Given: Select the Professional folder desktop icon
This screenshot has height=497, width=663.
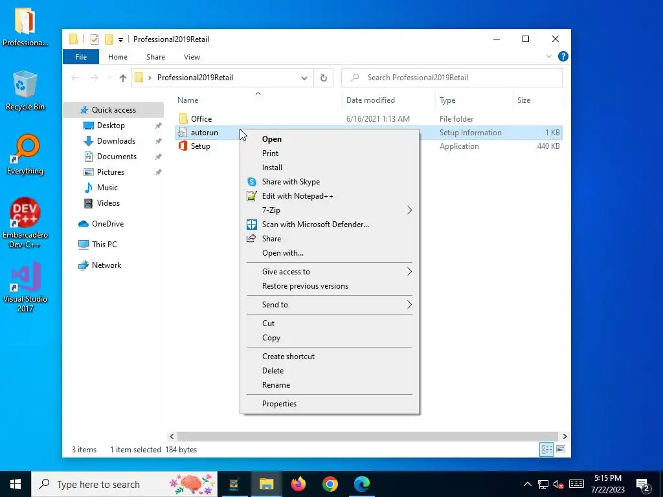Looking at the screenshot, I should click(x=25, y=26).
